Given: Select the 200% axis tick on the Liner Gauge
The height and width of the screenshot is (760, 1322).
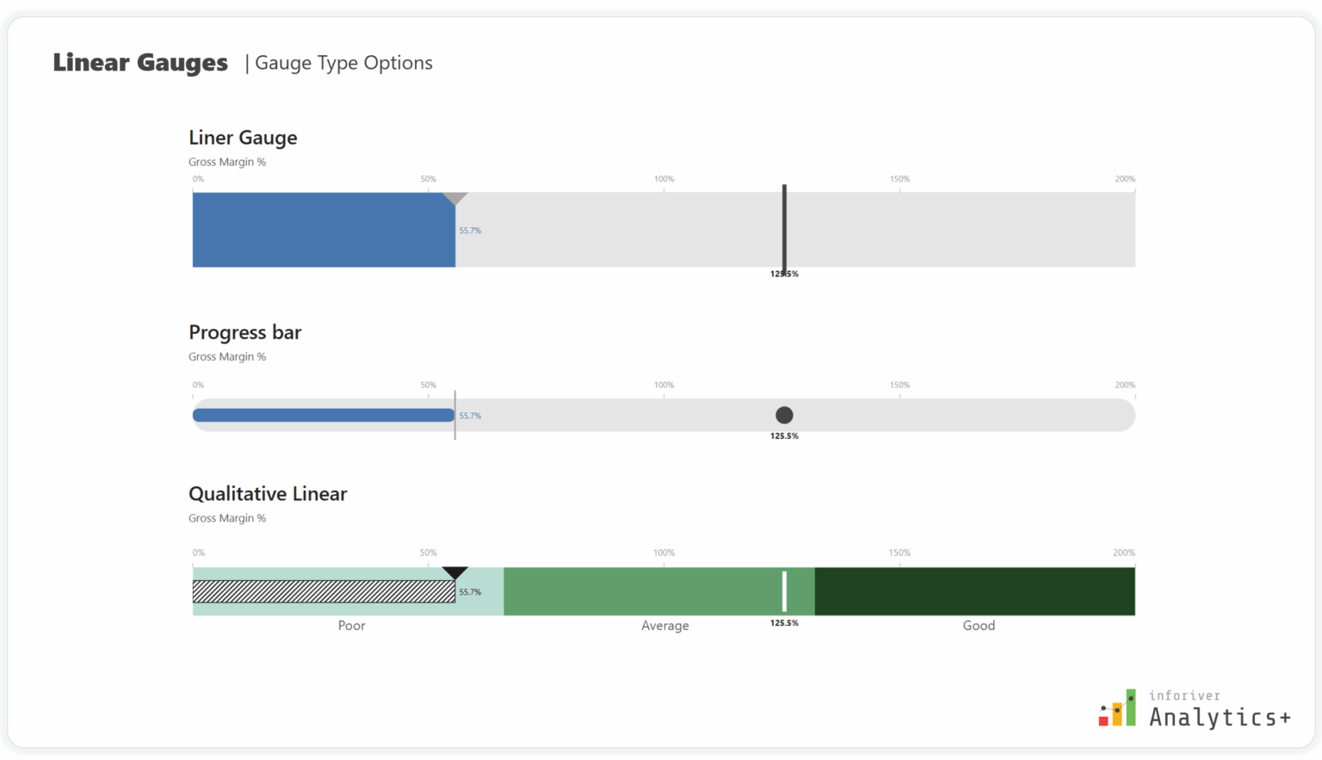Looking at the screenshot, I should tap(1124, 178).
